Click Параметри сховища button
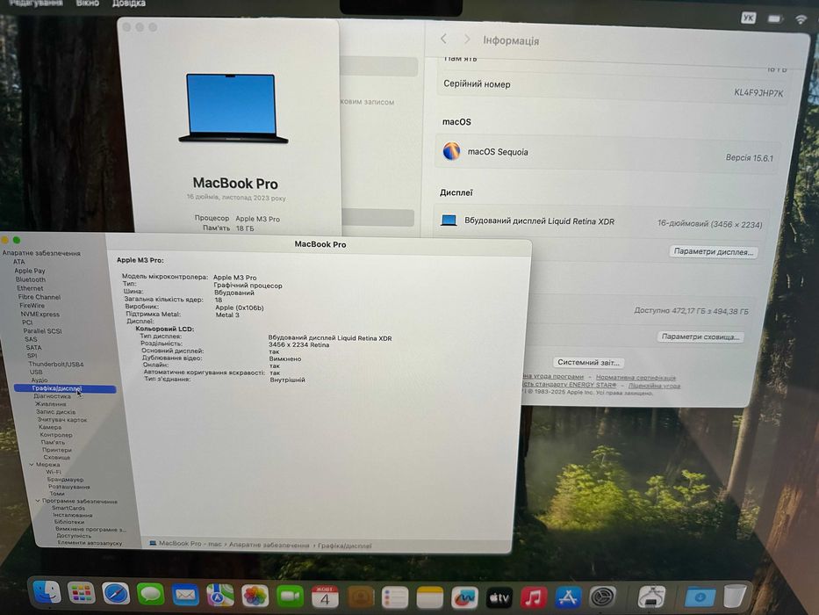This screenshot has width=819, height=615. point(700,336)
